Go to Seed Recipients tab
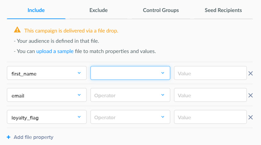 (x=223, y=10)
